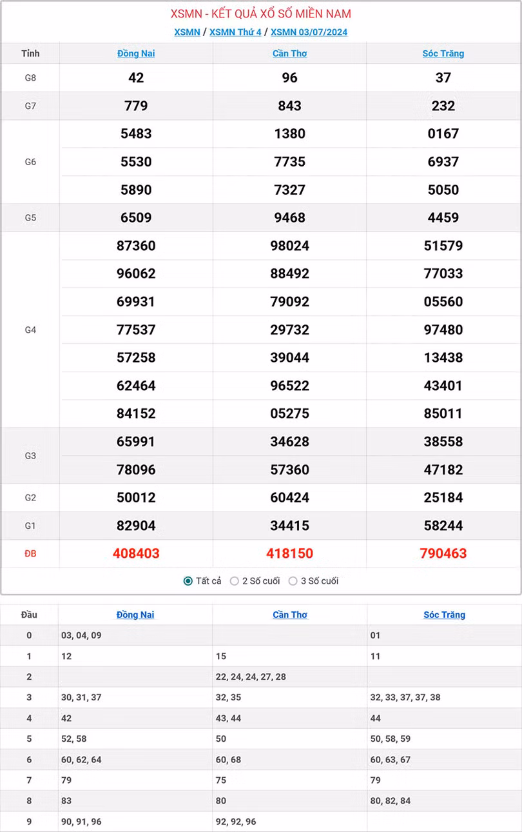
Task: Click the G1 result 34415
Action: [290, 526]
